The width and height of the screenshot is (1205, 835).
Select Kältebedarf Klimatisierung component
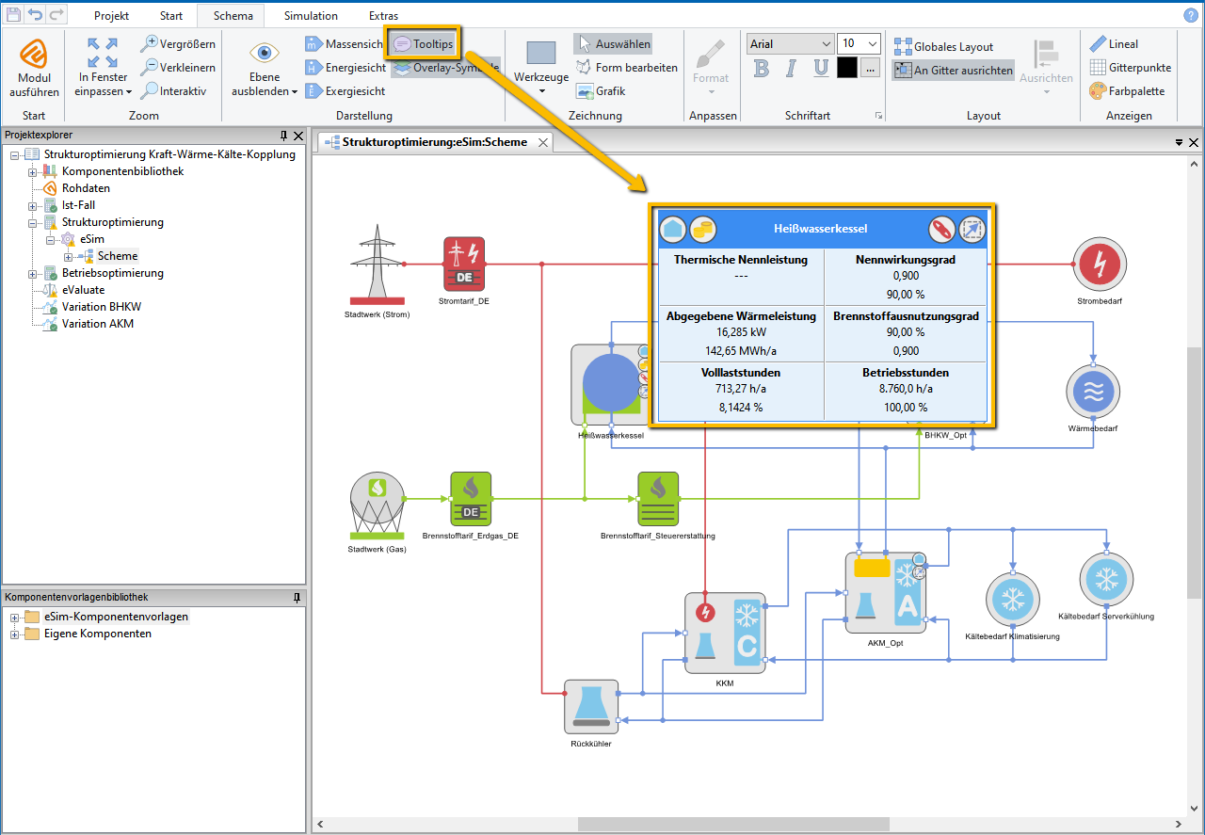tap(1013, 601)
